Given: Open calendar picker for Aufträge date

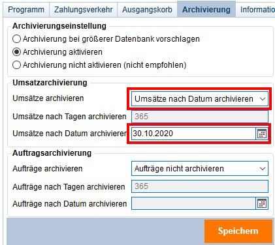Looking at the screenshot, I should [x=262, y=203].
